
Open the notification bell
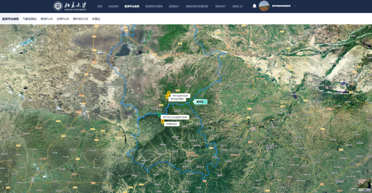coord(254,6)
